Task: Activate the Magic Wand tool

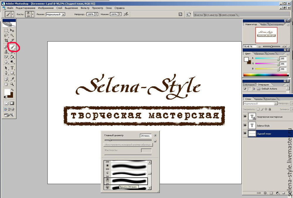Action: coord(12,35)
